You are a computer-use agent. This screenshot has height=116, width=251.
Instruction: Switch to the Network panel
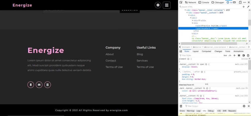(191, 2)
